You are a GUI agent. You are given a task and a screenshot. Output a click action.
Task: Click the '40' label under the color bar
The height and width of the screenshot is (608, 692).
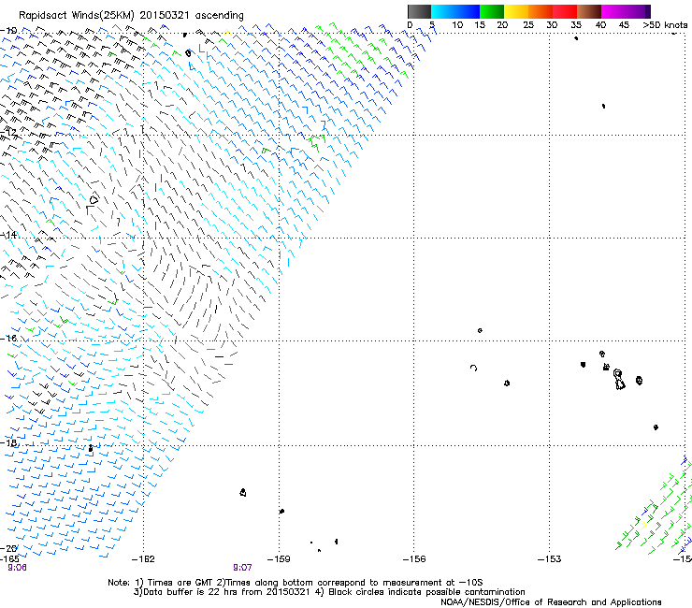(600, 25)
